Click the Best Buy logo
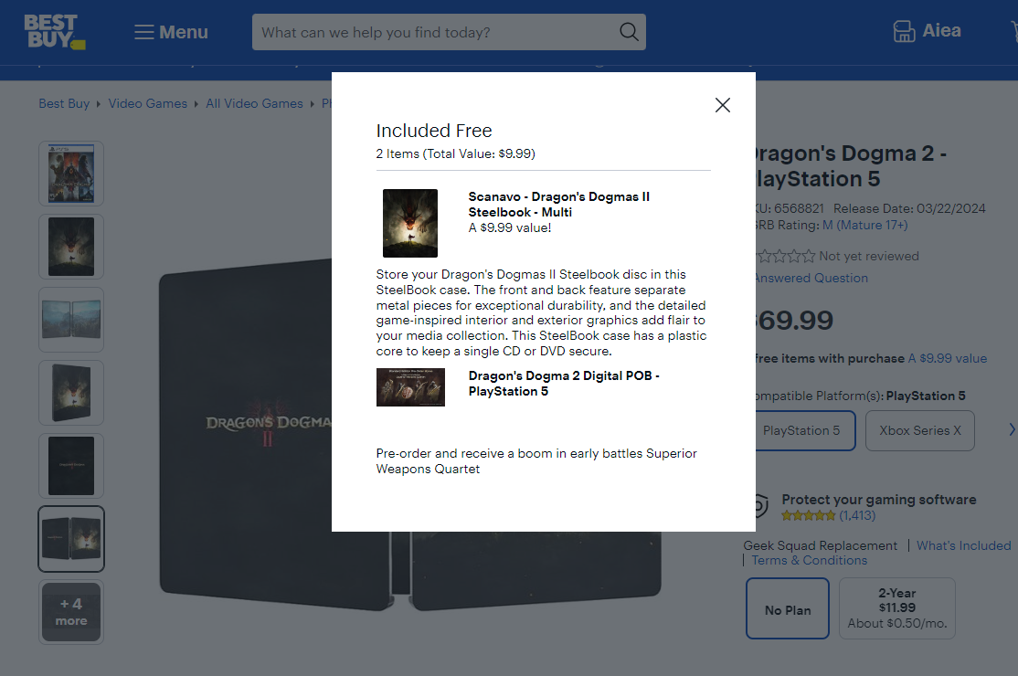The width and height of the screenshot is (1018, 676). (54, 31)
